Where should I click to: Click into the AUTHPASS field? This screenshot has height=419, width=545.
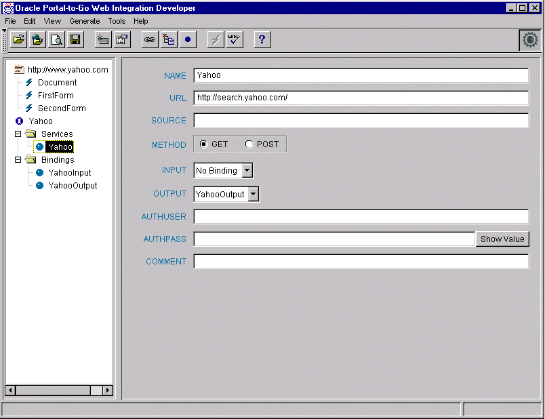point(334,239)
